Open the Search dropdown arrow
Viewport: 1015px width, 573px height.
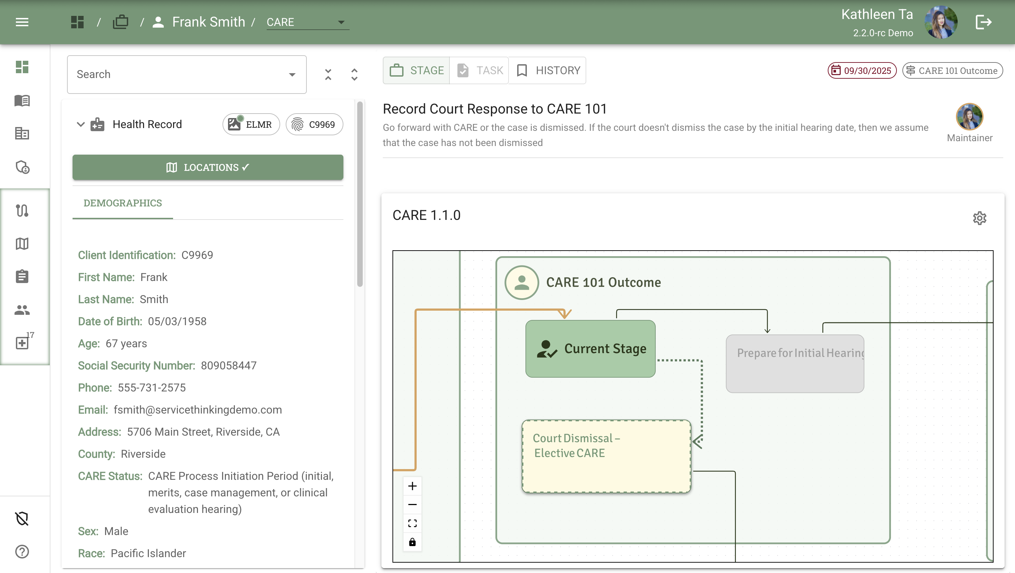pos(292,75)
